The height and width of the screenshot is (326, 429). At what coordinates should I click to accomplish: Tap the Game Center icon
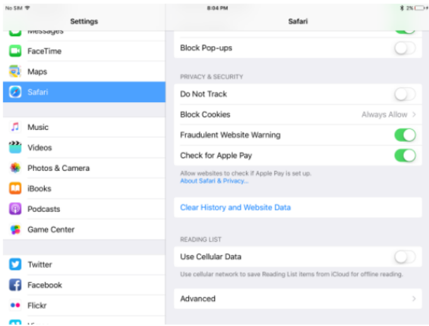click(16, 230)
